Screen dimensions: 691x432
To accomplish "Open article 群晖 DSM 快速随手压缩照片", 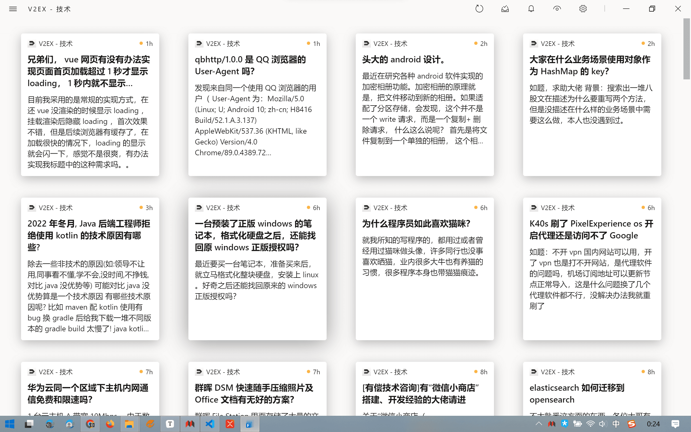I will 257,389.
